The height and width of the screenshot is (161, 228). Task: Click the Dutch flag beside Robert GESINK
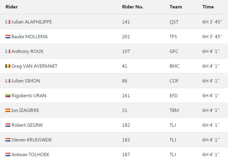point(8,125)
